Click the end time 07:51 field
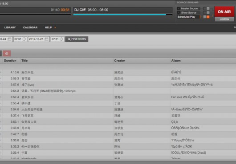Viewport: 236px width, 164px height. pos(57,39)
